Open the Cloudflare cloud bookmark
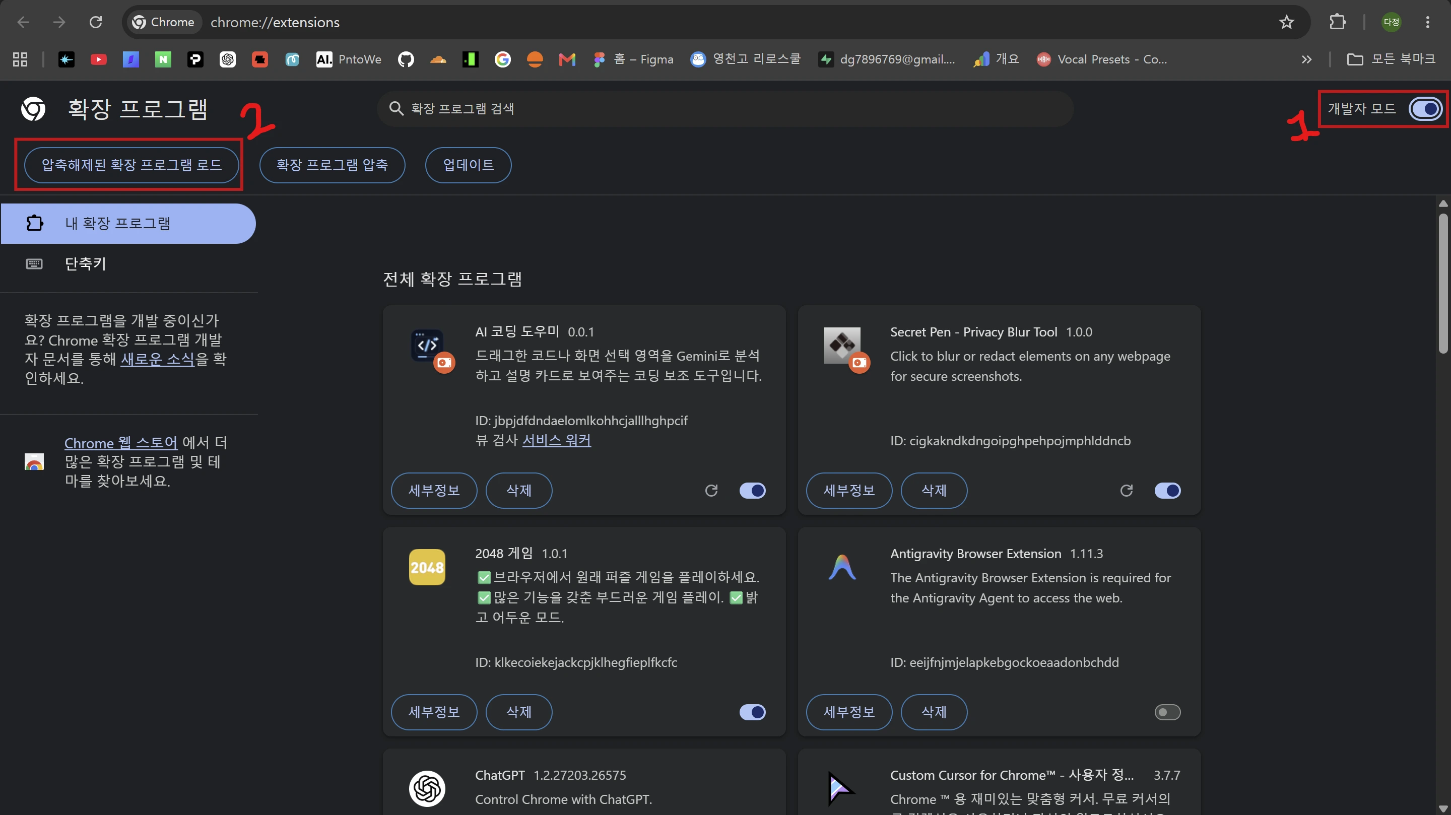Screen dimensions: 1451x815 (x=438, y=59)
